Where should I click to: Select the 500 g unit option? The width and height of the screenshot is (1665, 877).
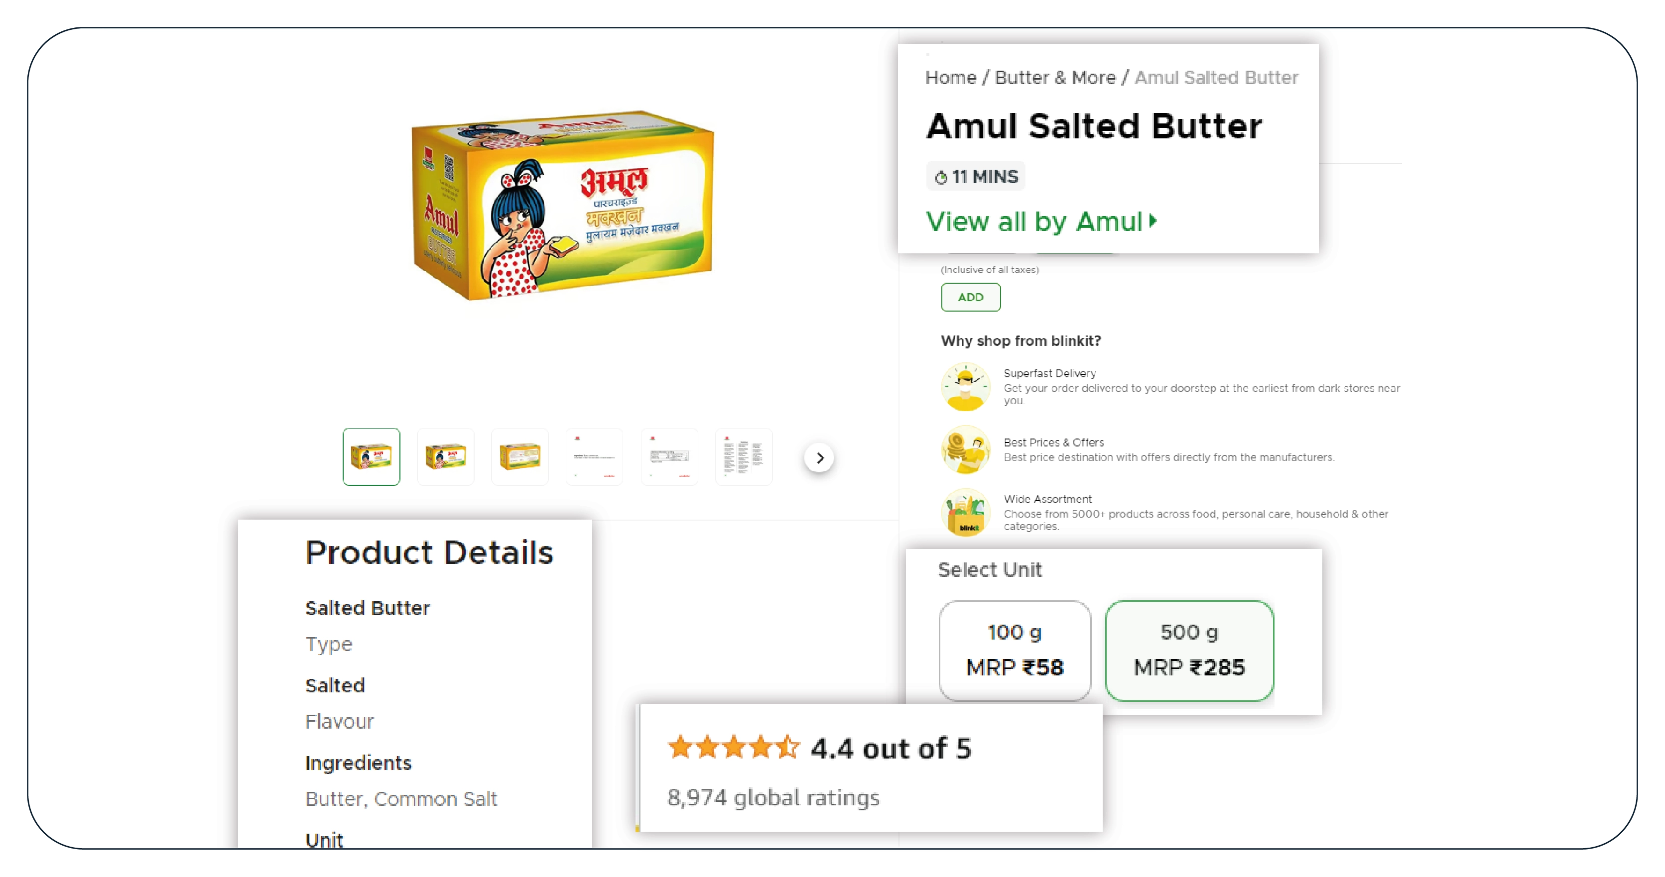click(1189, 650)
